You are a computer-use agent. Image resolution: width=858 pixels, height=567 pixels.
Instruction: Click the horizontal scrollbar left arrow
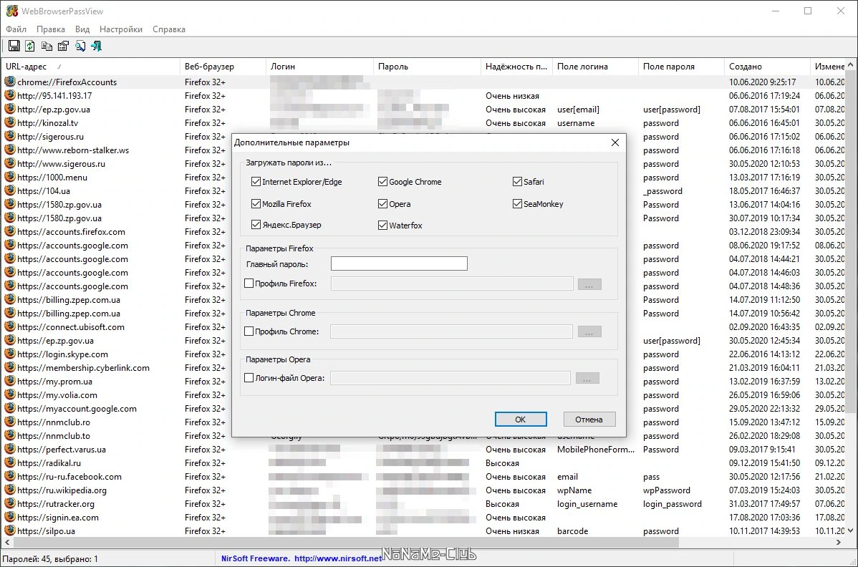point(7,543)
